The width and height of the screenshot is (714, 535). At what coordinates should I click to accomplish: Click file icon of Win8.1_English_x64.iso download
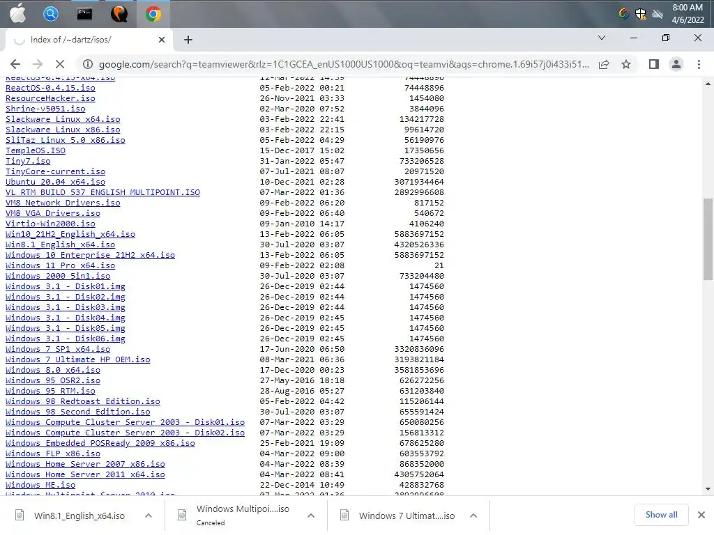click(19, 515)
